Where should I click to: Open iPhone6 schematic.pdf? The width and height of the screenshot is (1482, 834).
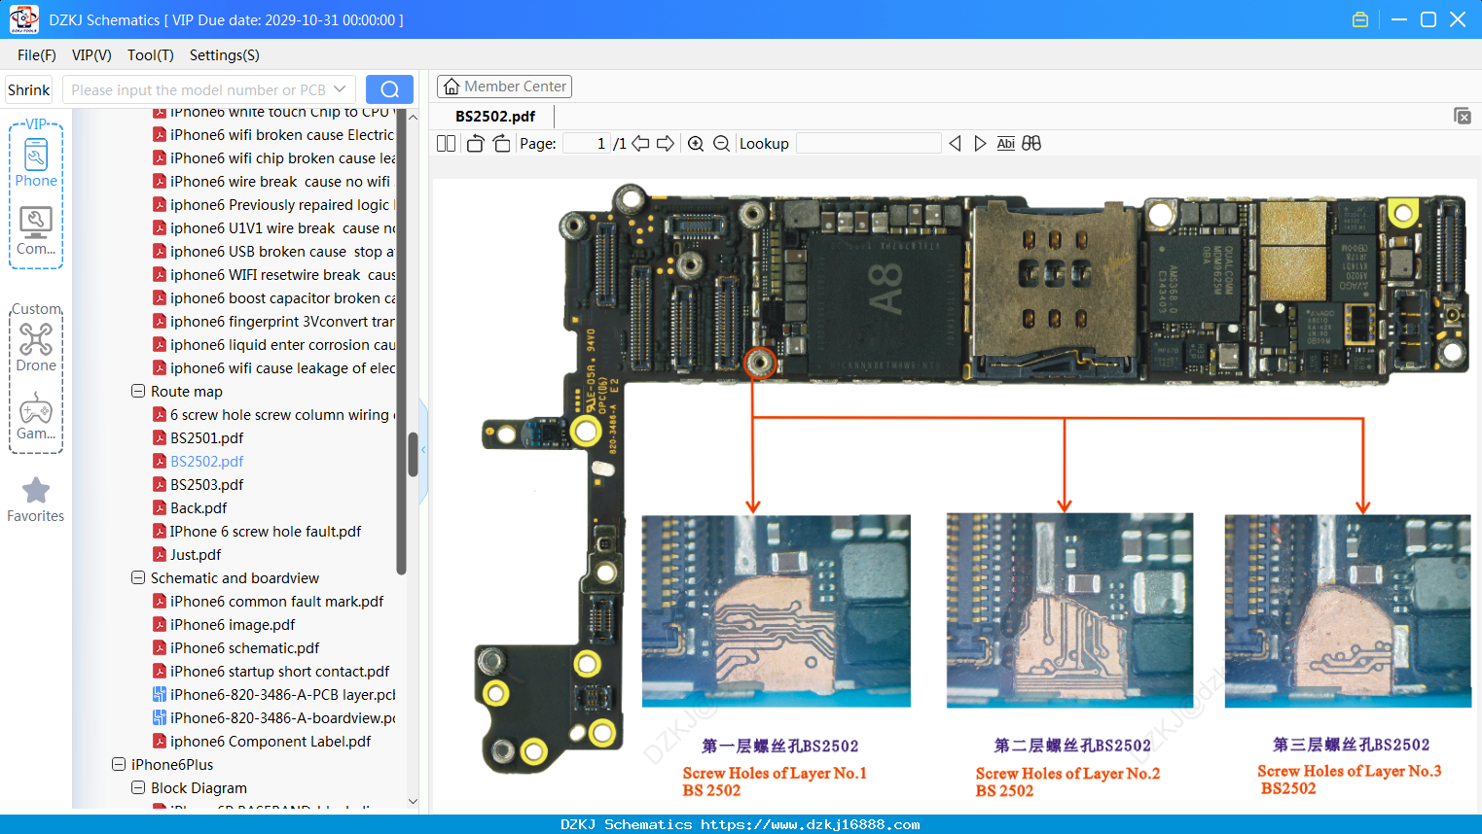tap(244, 647)
